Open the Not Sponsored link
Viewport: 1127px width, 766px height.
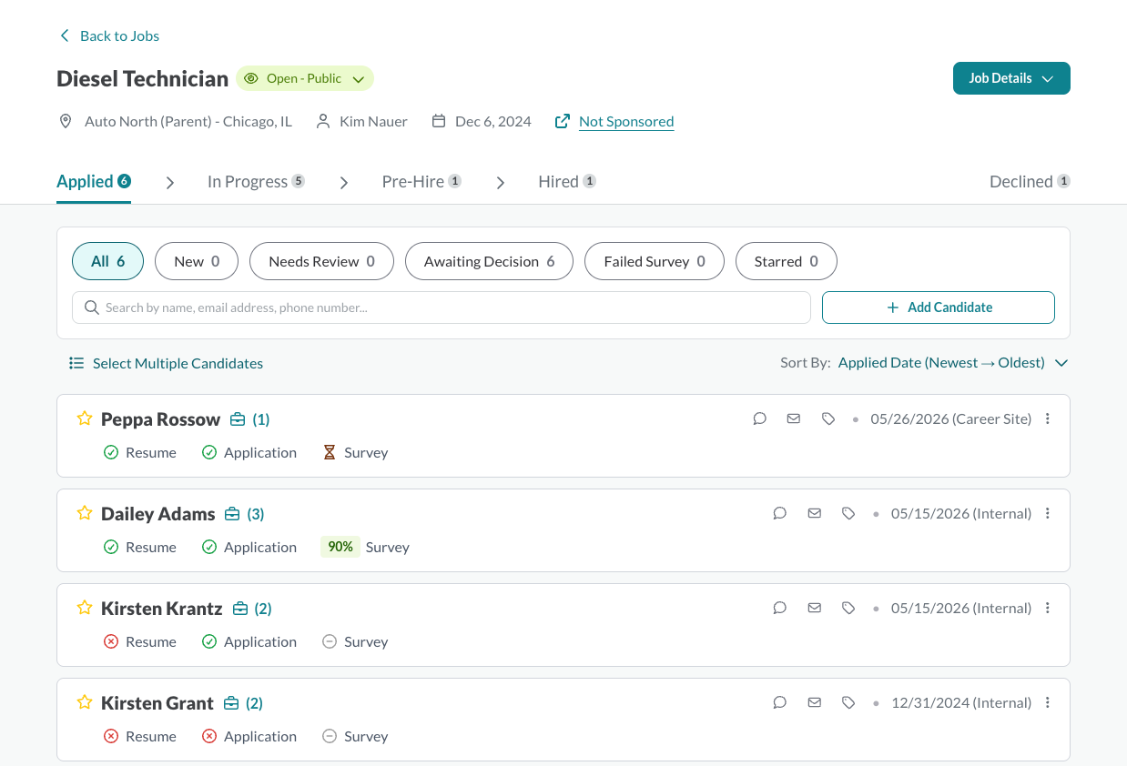pyautogui.click(x=626, y=121)
